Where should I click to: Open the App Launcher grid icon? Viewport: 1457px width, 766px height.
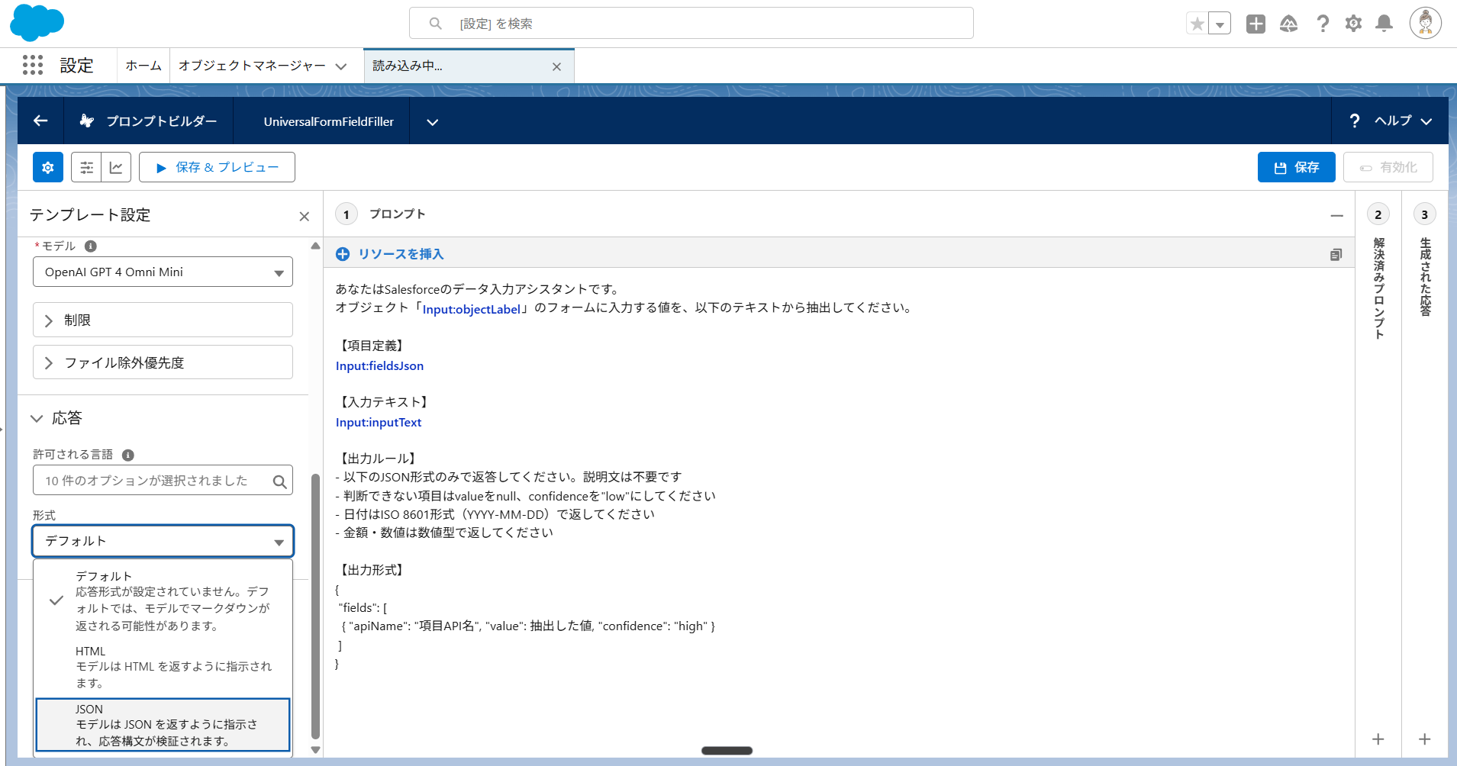coord(33,66)
